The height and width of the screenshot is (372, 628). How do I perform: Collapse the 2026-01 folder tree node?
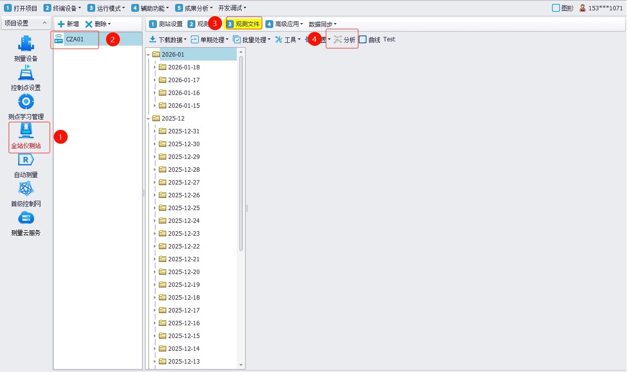pos(148,55)
